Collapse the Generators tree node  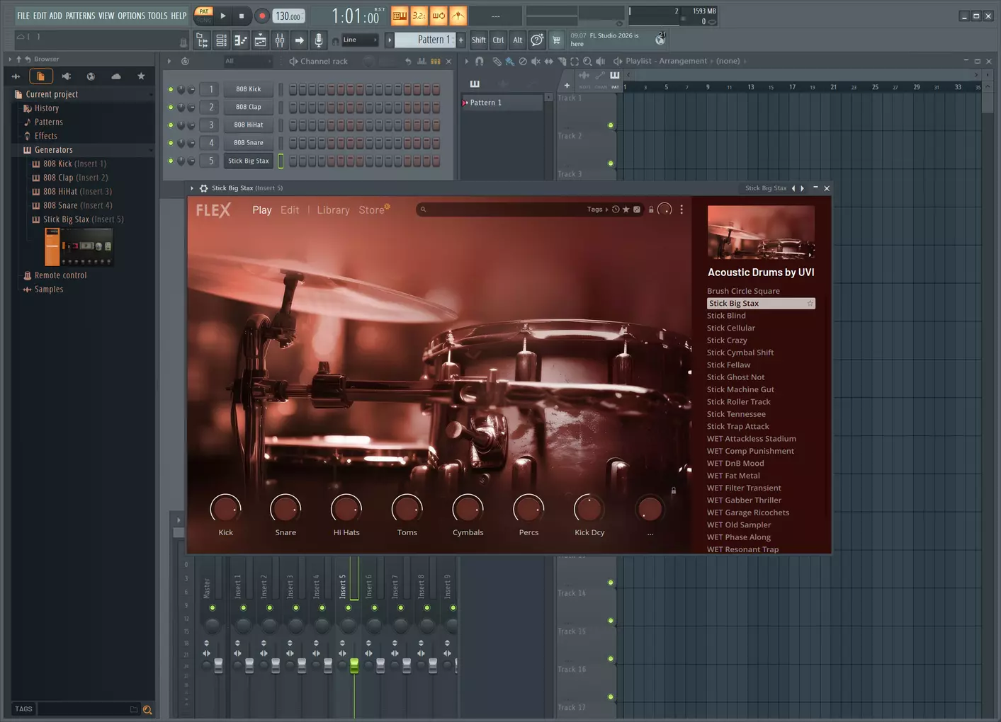(54, 150)
